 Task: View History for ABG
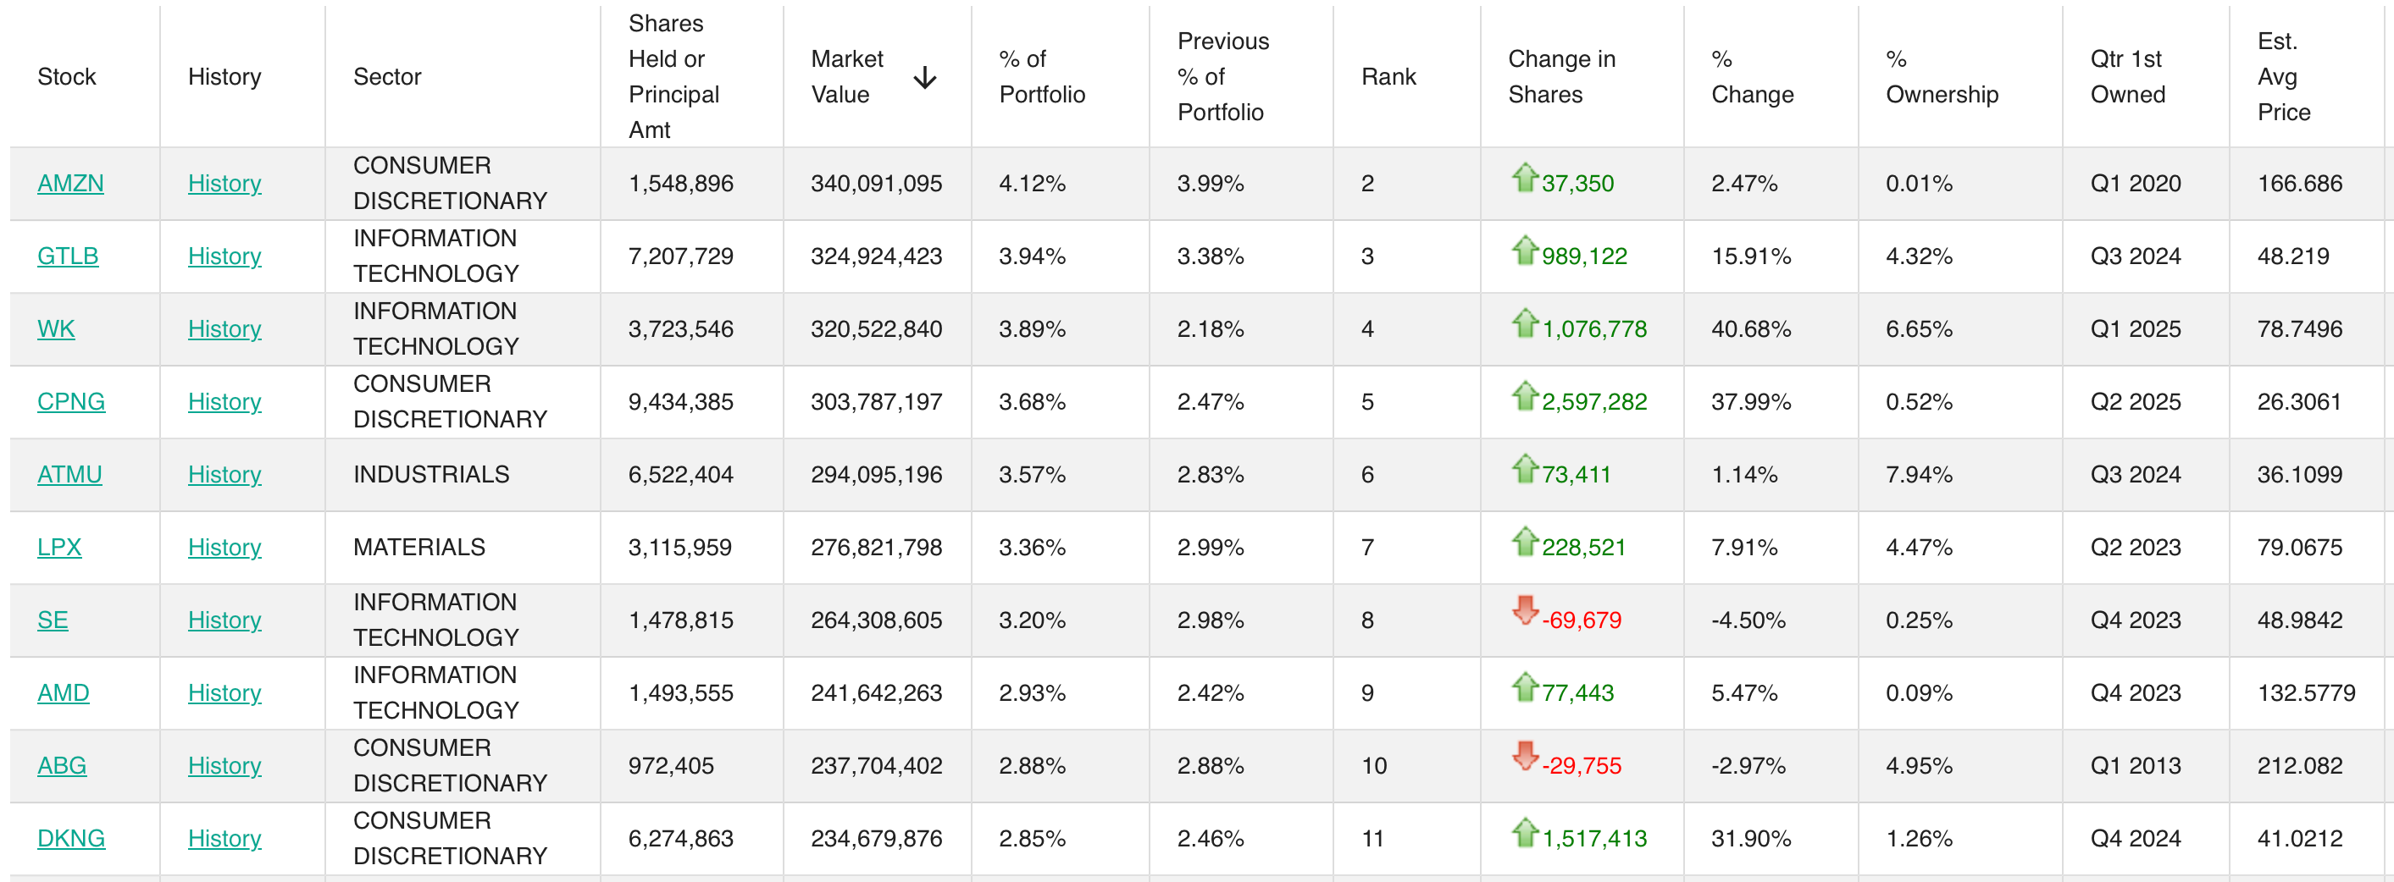[x=224, y=765]
